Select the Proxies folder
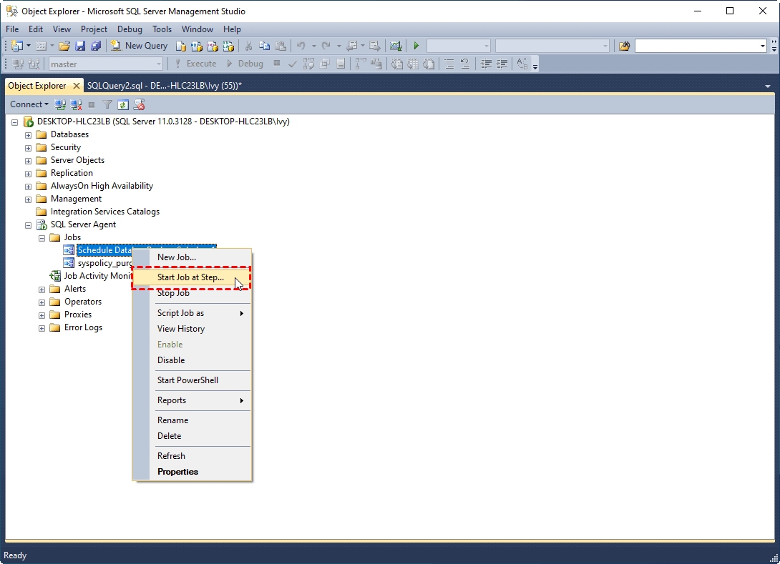This screenshot has height=564, width=780. (77, 315)
